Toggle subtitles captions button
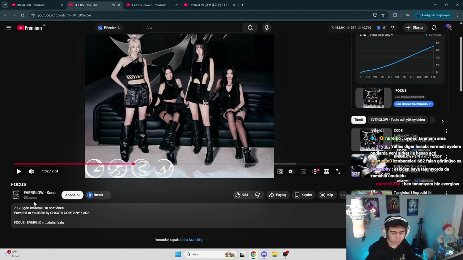This screenshot has width=463, height=260. click(303, 172)
